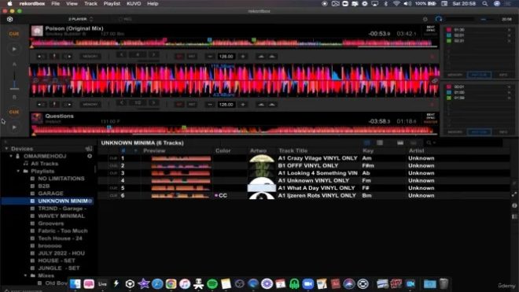Decrease tempo with minus on Questions deck
Image resolution: width=519 pixels, height=292 pixels.
click(210, 105)
